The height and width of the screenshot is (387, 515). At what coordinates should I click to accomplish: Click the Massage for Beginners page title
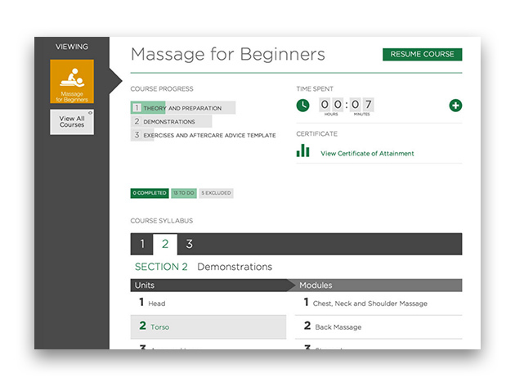click(x=228, y=55)
